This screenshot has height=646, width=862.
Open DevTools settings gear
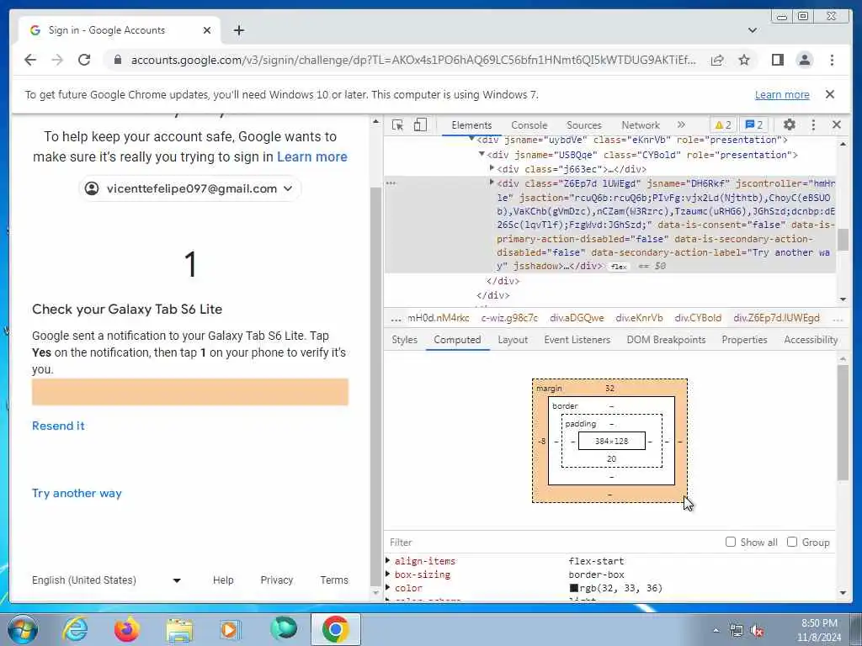tap(789, 124)
